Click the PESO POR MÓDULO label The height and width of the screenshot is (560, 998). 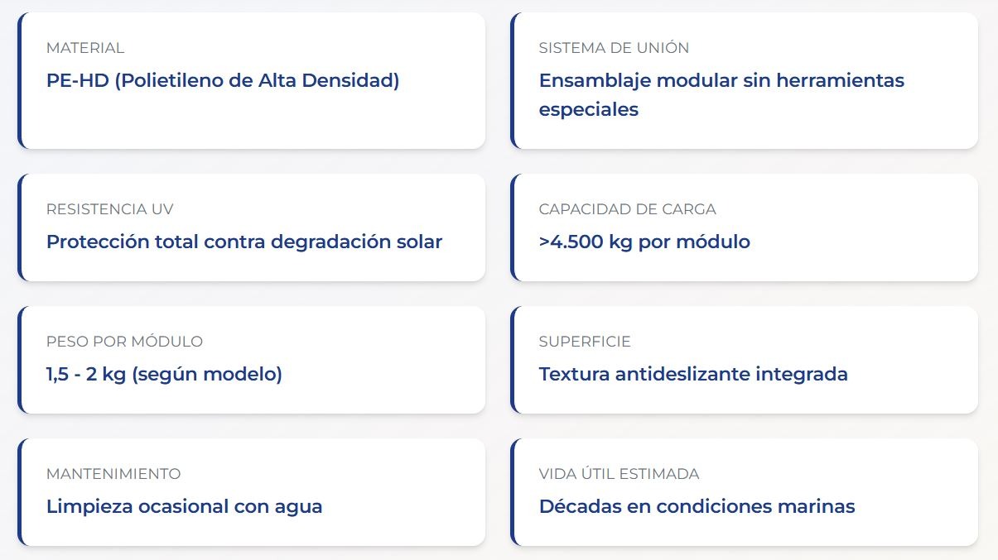tap(124, 342)
